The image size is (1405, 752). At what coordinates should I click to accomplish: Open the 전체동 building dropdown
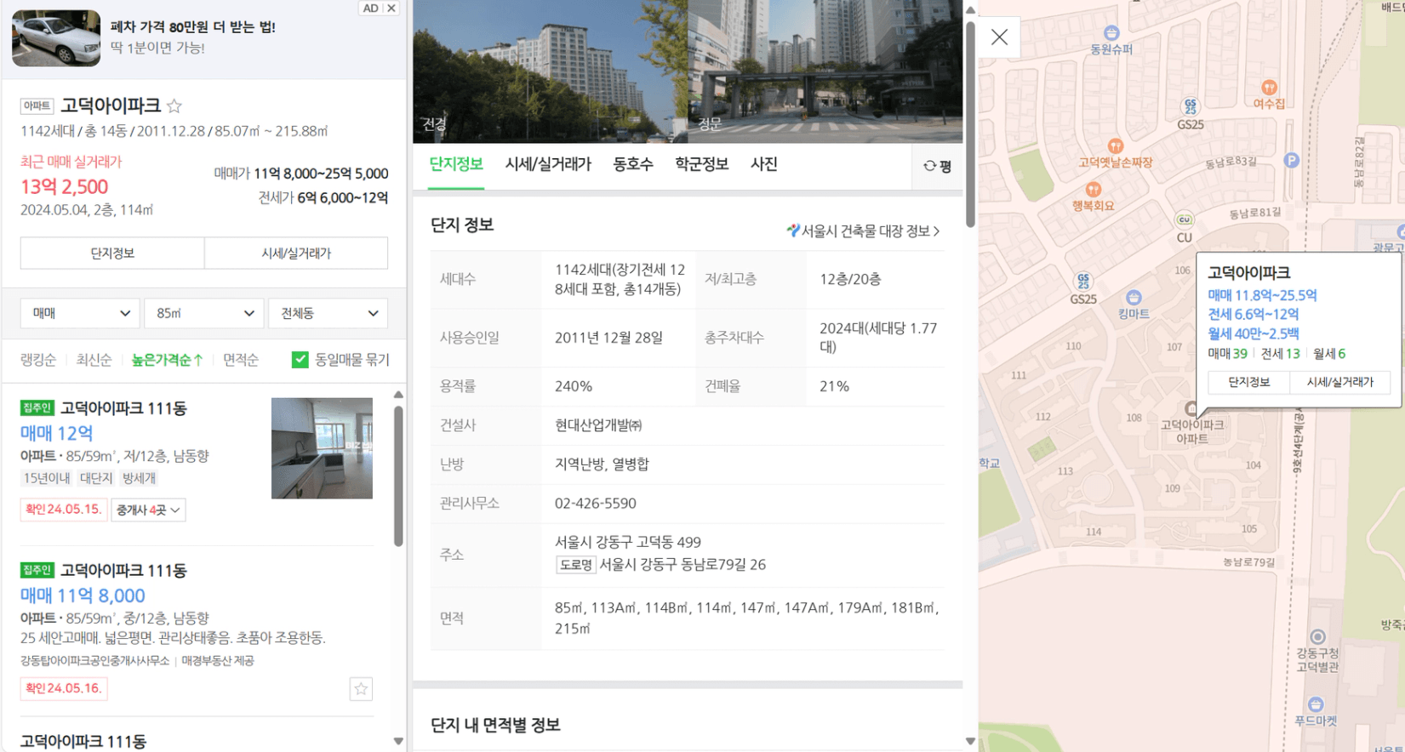coord(328,313)
